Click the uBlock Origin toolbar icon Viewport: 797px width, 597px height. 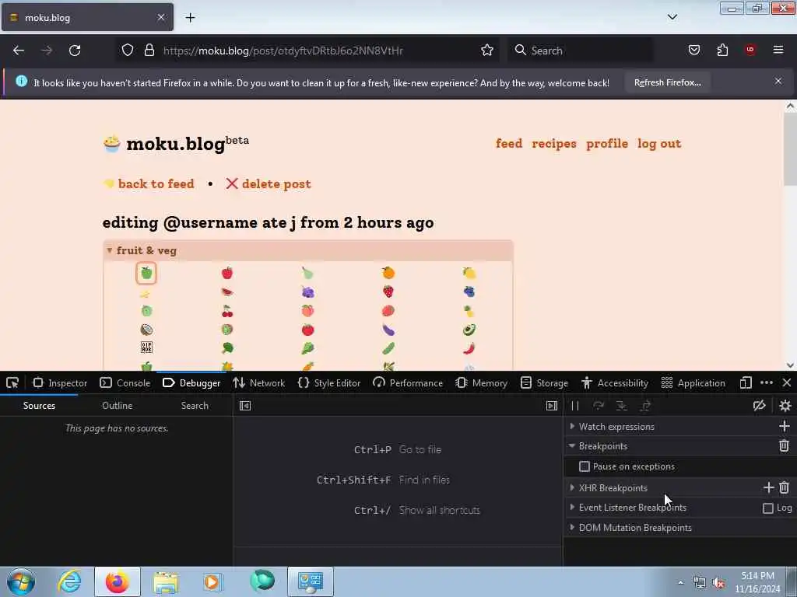[750, 50]
